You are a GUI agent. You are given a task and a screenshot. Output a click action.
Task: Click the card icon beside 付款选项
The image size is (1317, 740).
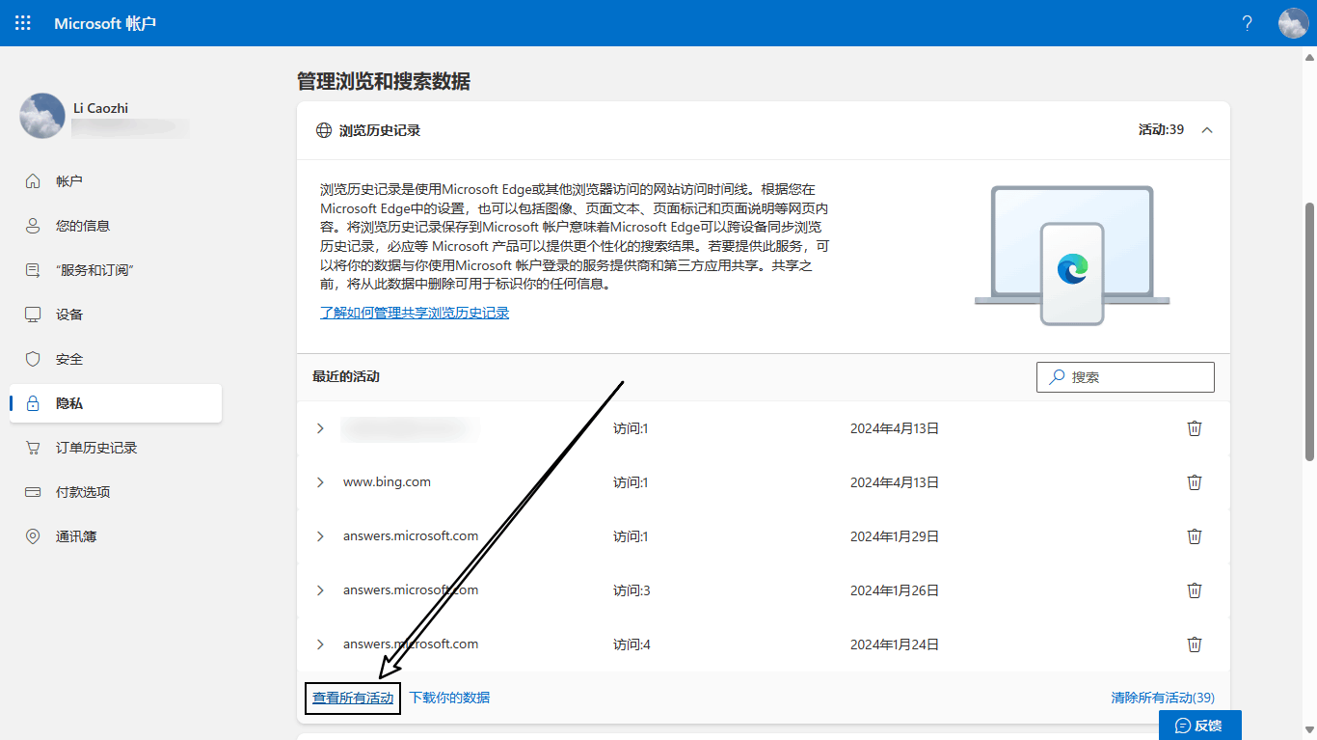pos(33,492)
